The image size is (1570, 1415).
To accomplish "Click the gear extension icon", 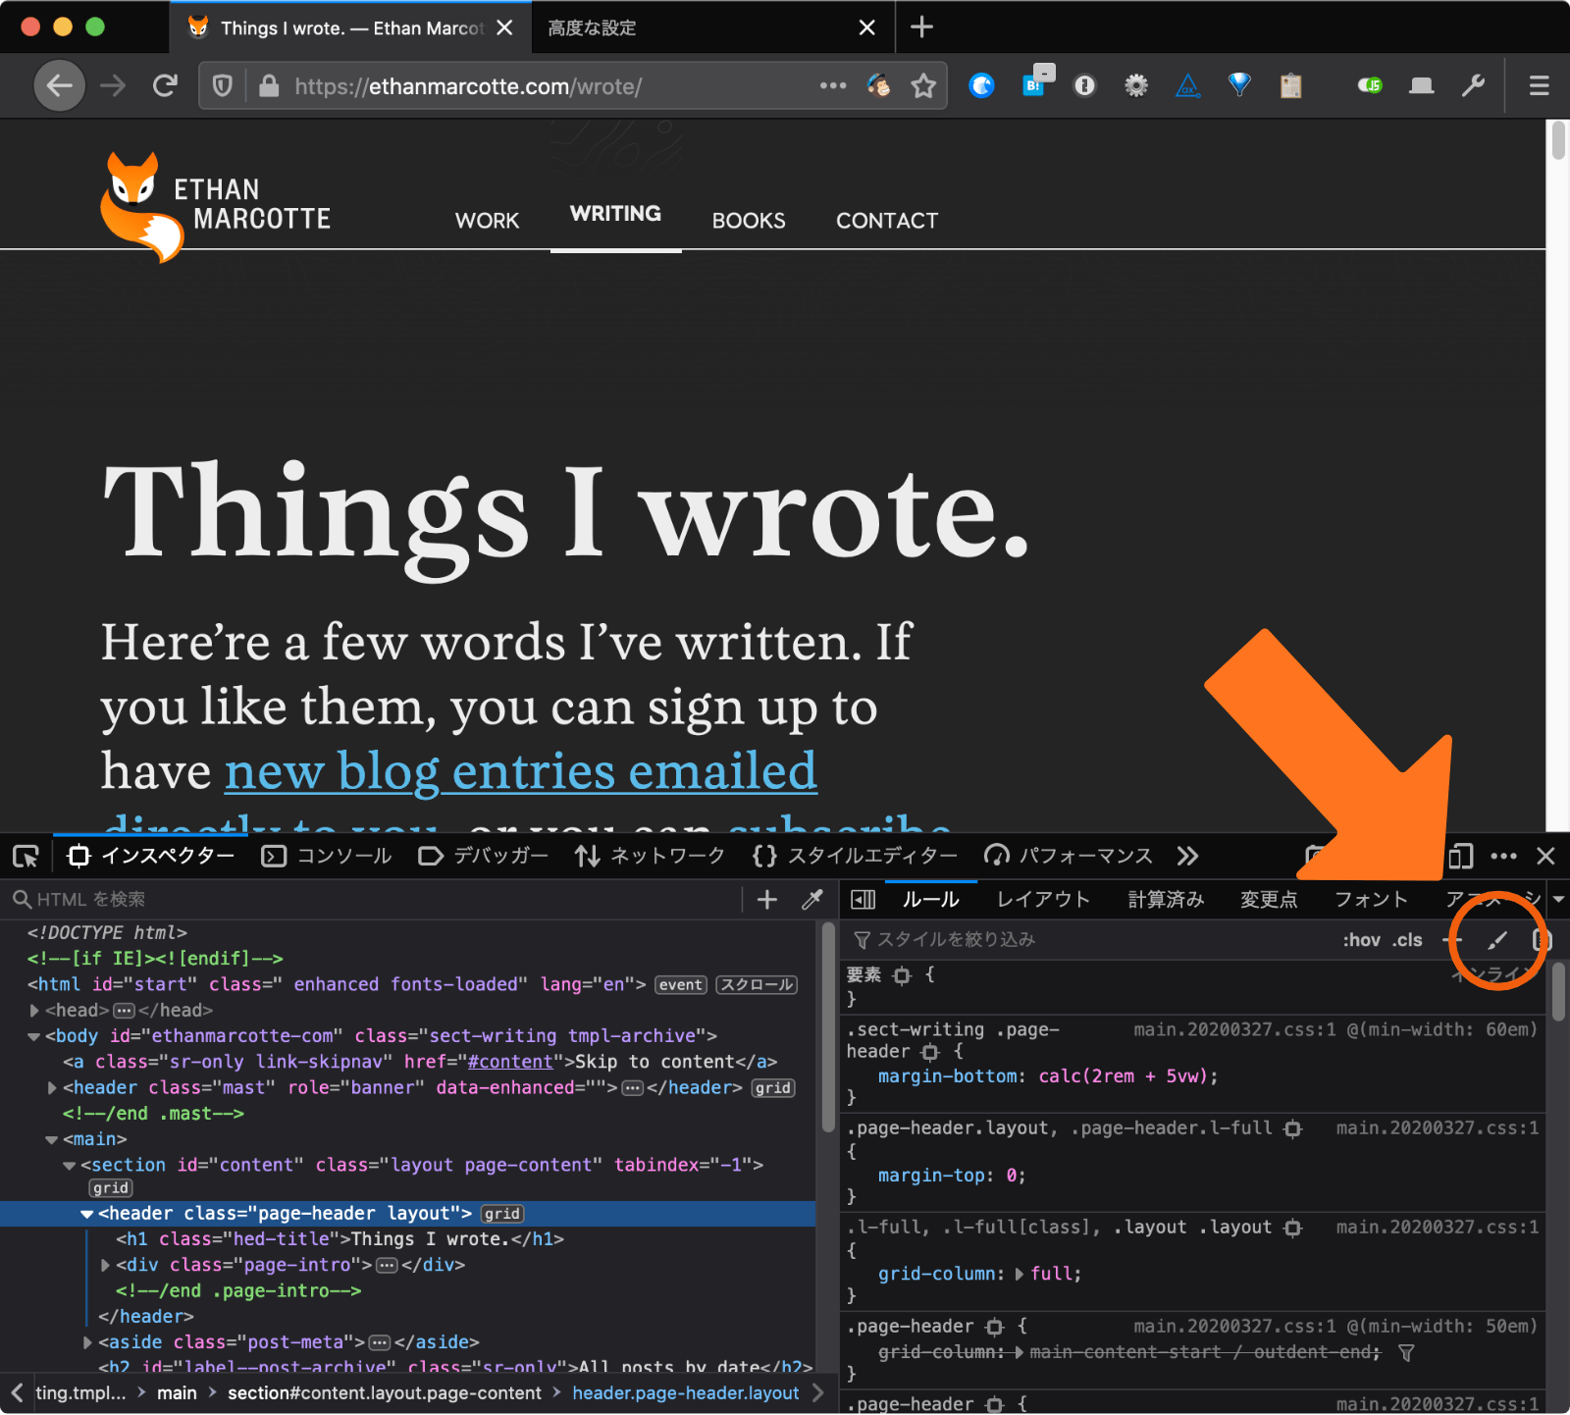I will (x=1135, y=86).
